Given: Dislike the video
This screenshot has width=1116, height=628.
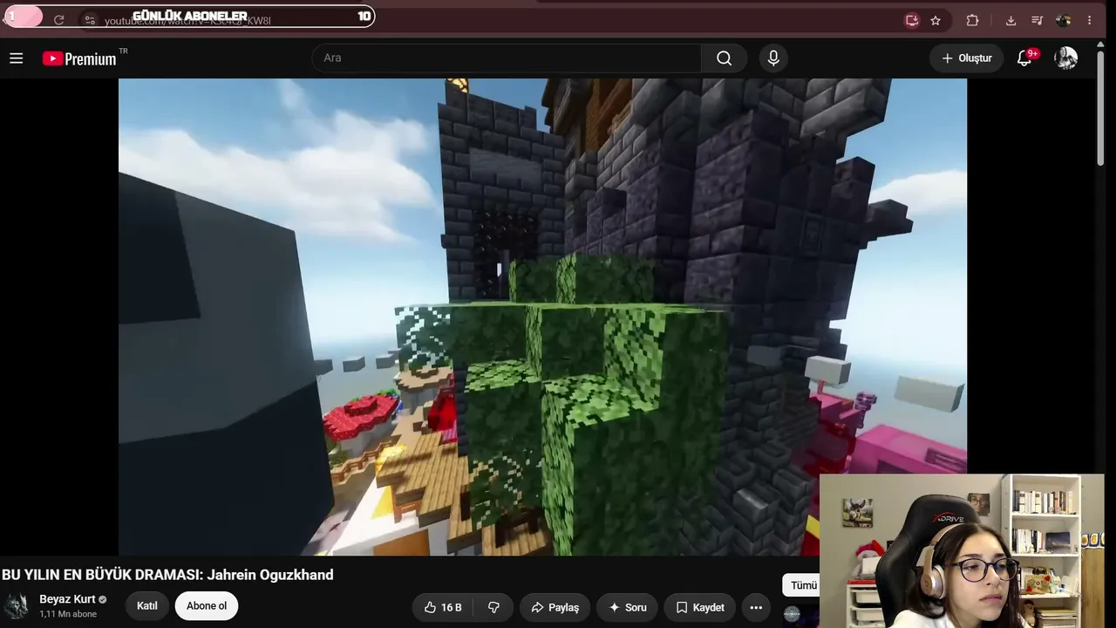Looking at the screenshot, I should [x=493, y=607].
